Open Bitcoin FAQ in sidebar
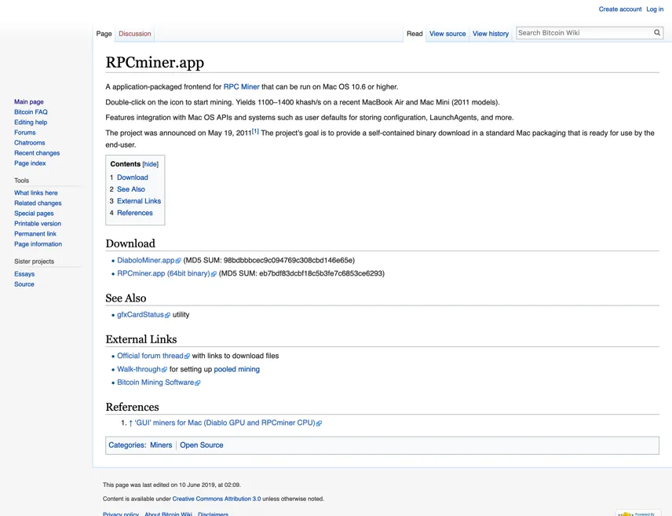Viewport: 672px width, 516px height. click(x=31, y=112)
